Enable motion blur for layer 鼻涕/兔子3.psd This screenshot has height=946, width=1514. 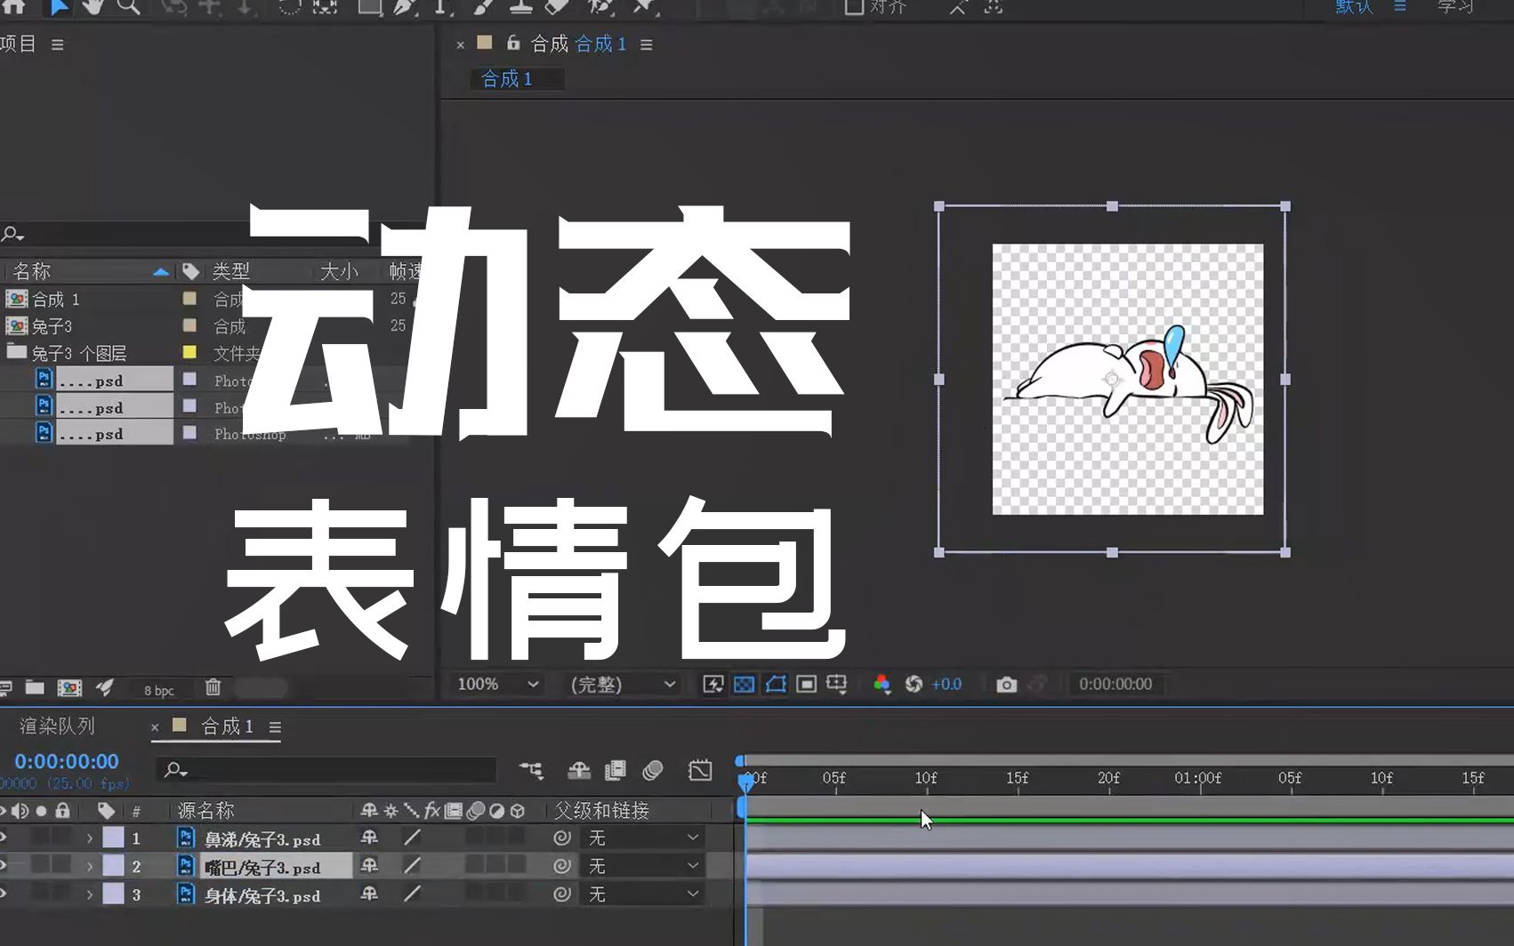[x=477, y=838]
